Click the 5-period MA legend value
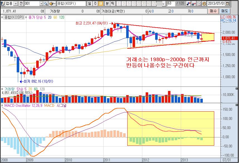Screen dimensions: 239x163 [45, 17]
